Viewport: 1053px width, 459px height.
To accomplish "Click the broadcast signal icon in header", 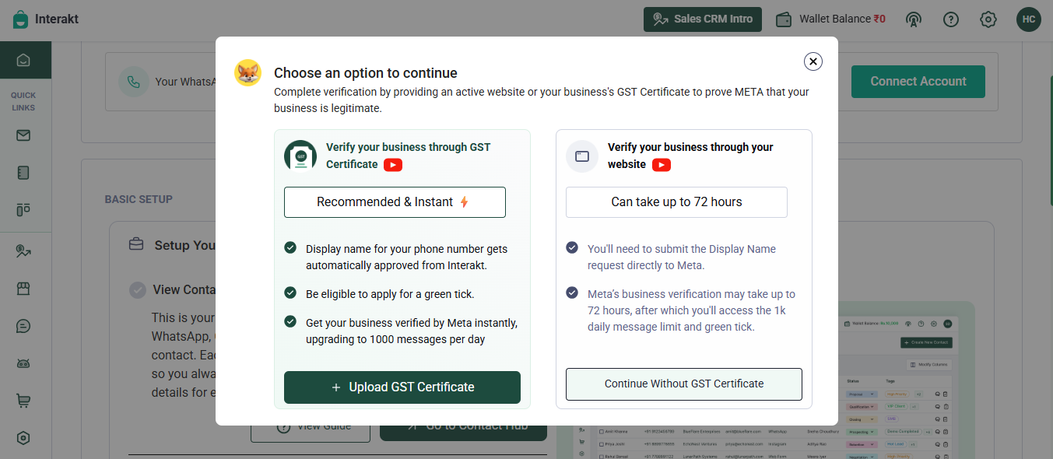I will [914, 19].
